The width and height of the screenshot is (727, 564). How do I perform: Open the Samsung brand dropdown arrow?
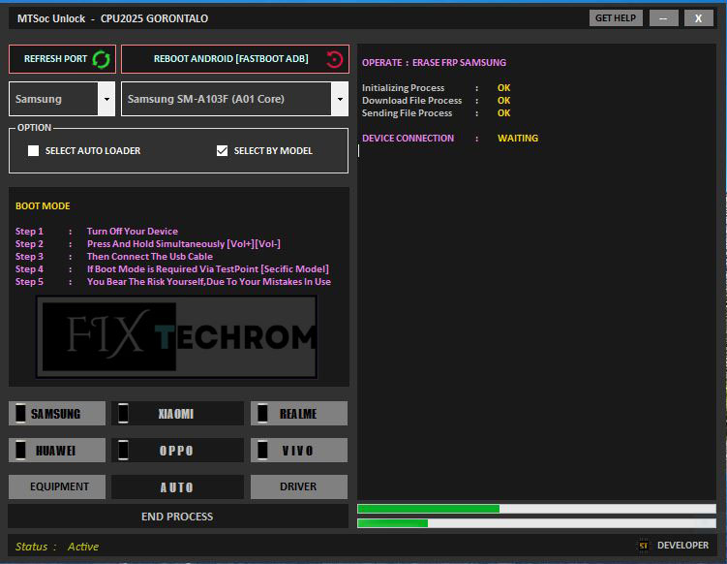coord(106,99)
